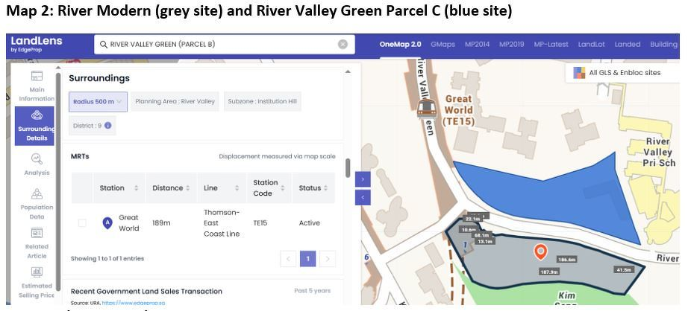
Task: Sort table by Distance column
Action: coord(172,188)
